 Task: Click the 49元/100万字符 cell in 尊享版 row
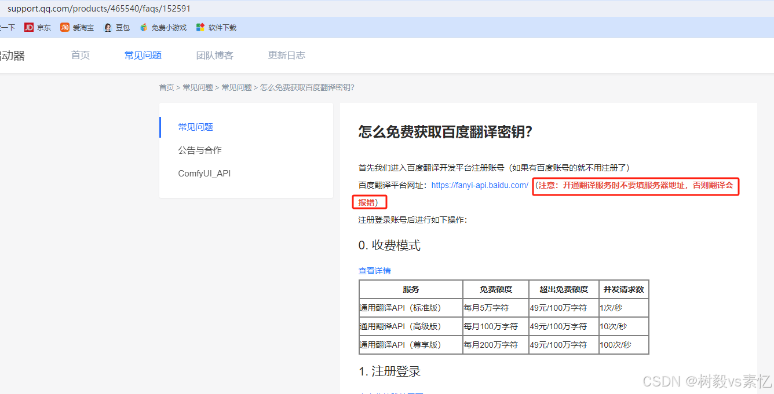click(x=564, y=345)
